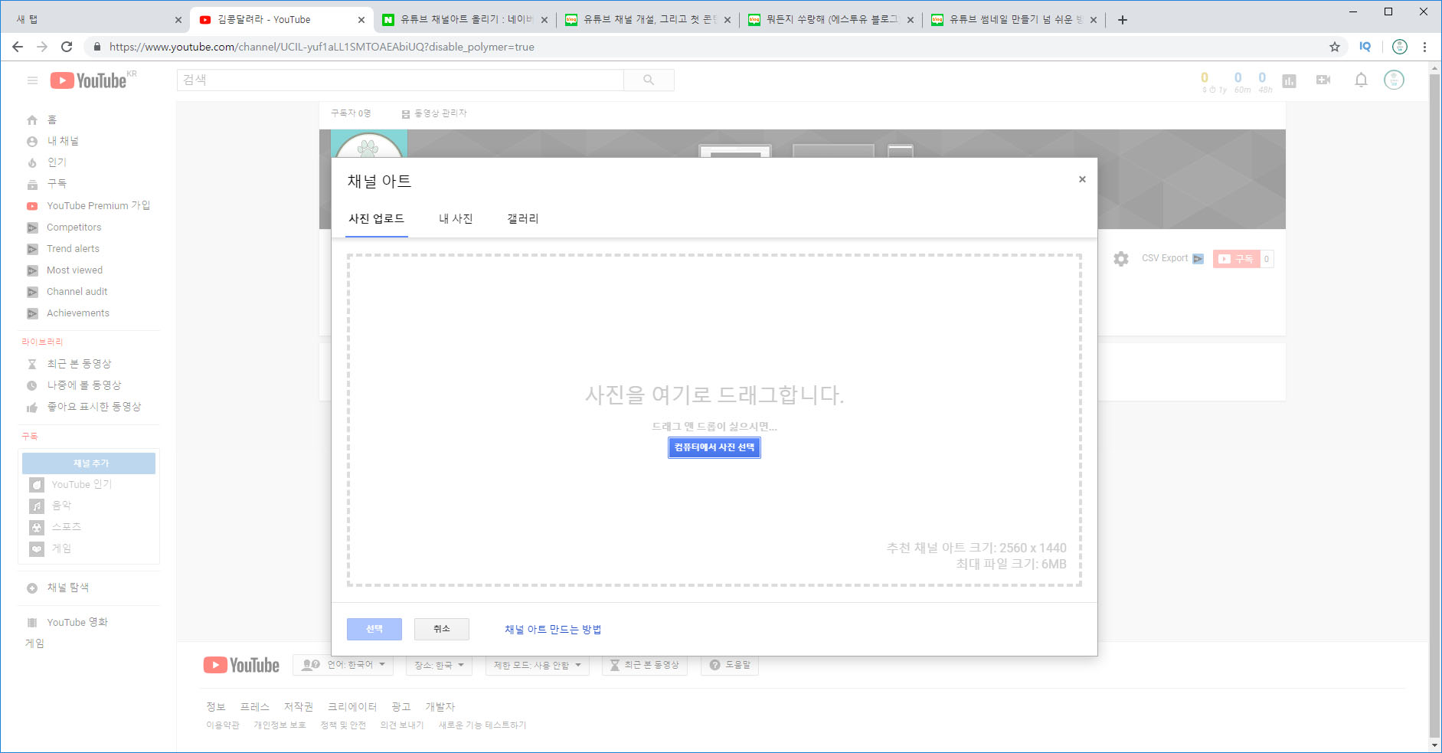
Task: Open the 장소: 한국 dropdown
Action: [440, 665]
